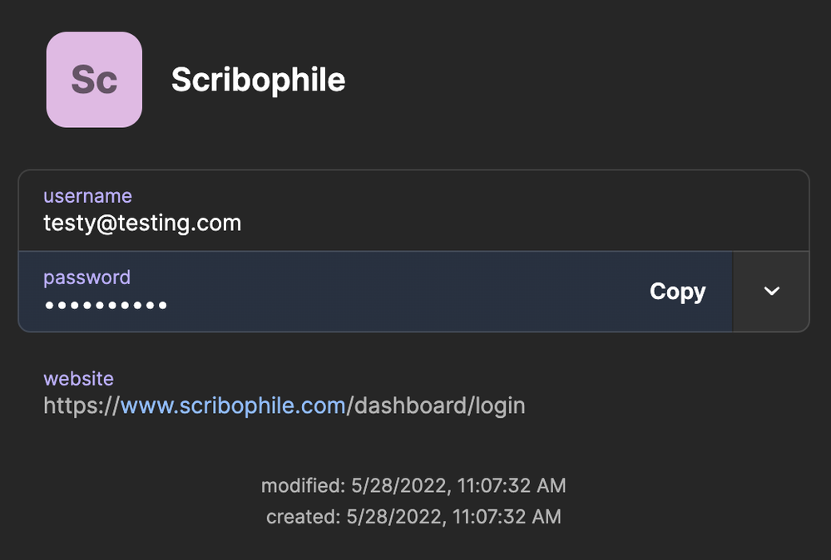The width and height of the screenshot is (831, 560).
Task: Click the Scribophile entry title
Action: [258, 81]
